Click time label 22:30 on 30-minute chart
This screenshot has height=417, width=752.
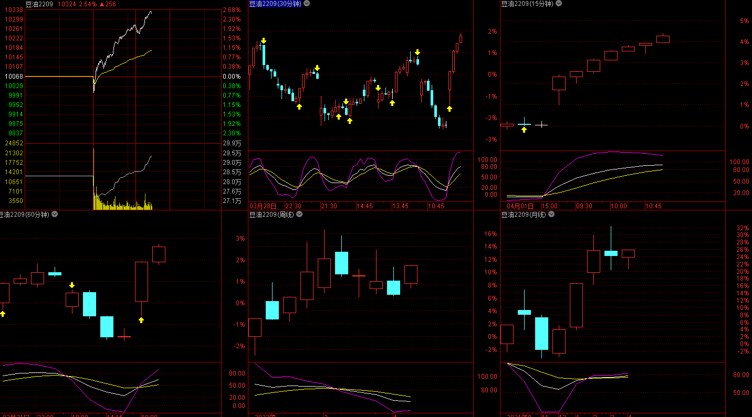point(293,206)
